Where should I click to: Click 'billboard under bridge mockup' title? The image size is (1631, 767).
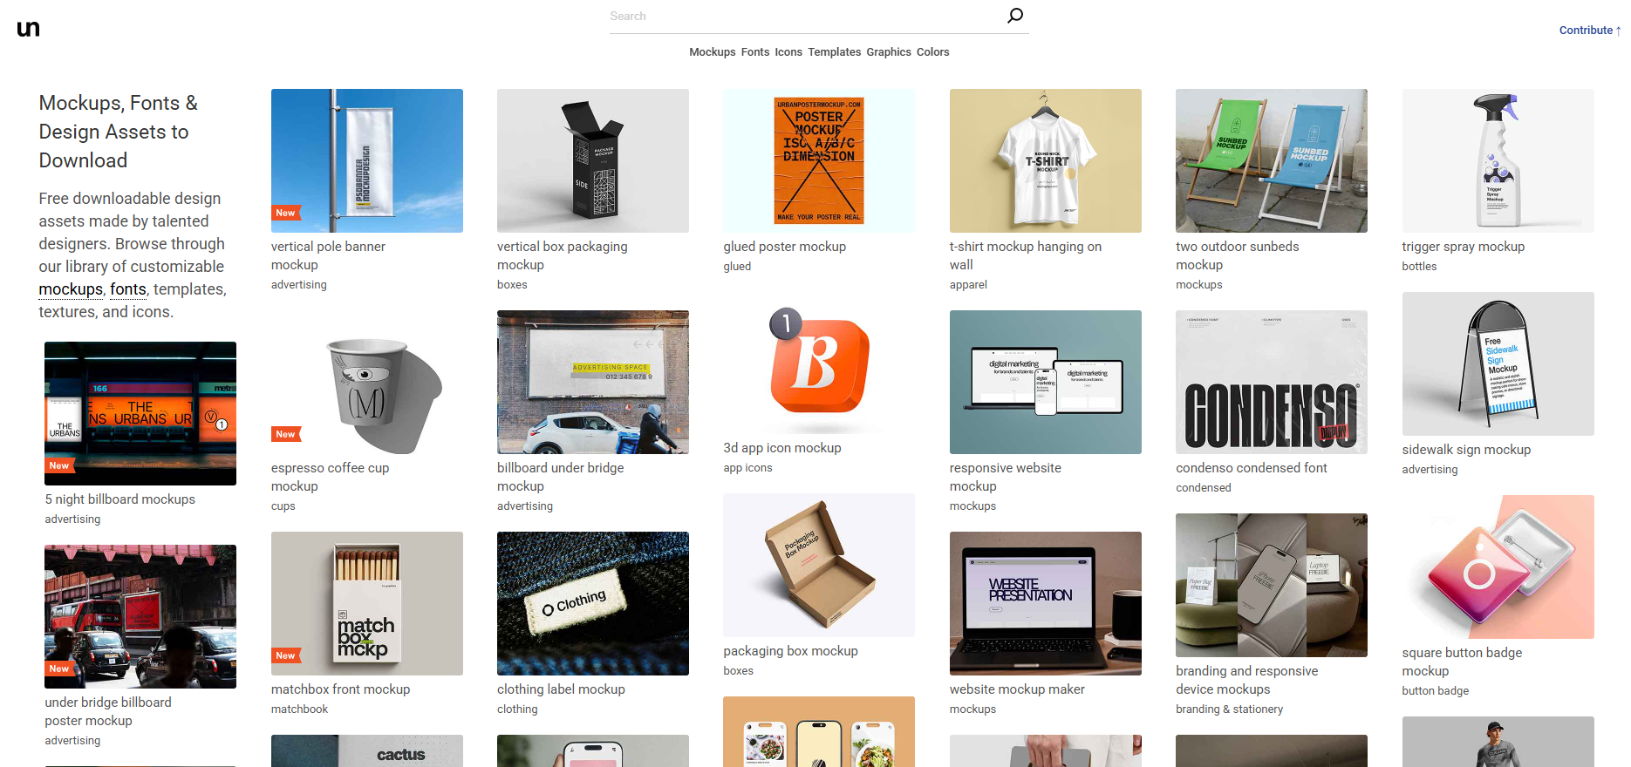click(x=561, y=478)
